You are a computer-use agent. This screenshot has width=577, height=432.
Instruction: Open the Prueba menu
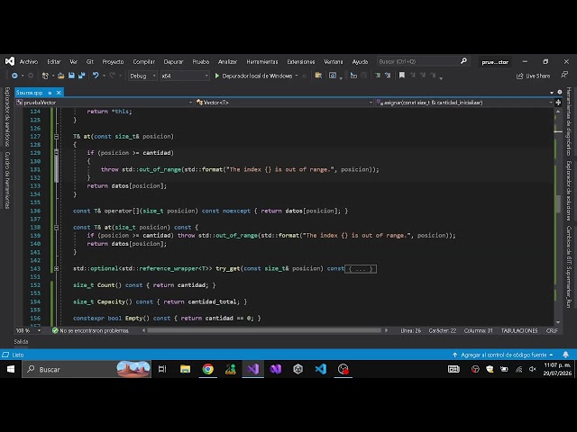200,62
